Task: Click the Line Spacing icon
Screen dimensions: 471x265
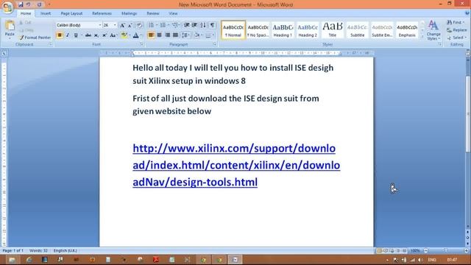Action: point(185,35)
